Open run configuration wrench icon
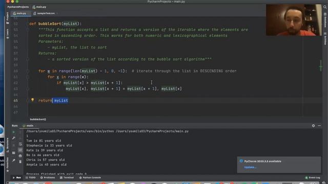Image resolution: width=328 pixels, height=184 pixels. 14,138
